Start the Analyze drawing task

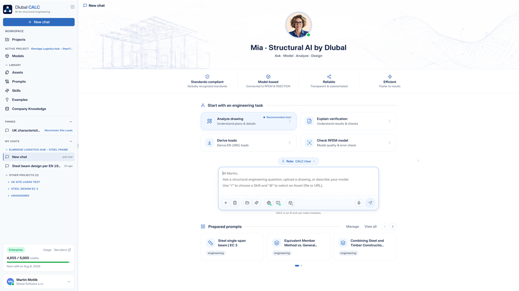(249, 121)
